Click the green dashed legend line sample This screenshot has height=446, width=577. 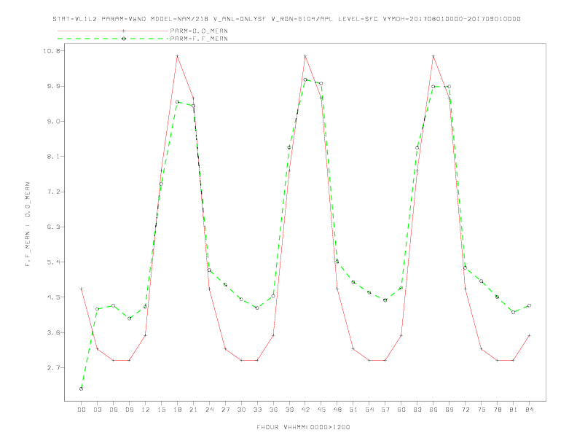(113, 39)
